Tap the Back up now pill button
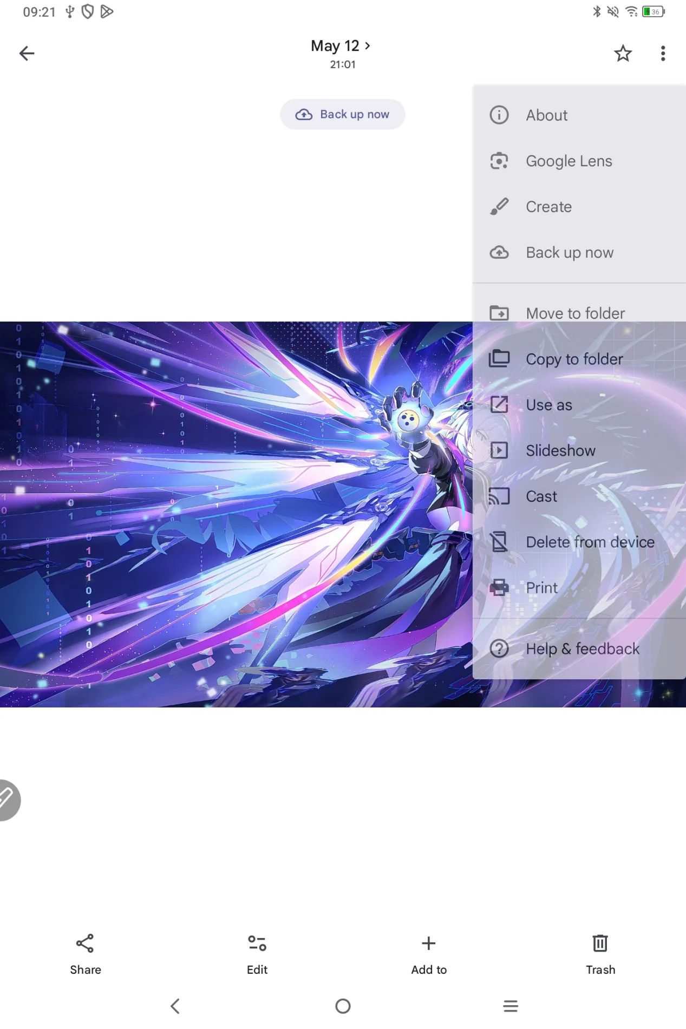This screenshot has height=1029, width=686. 342,114
